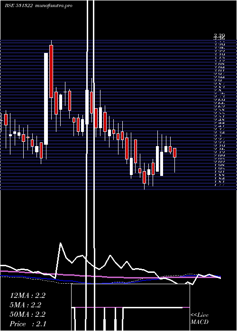Image resolution: width=237 pixels, height=331 pixels.
Task: Click the Price : 2.1 value
Action: tap(28, 323)
